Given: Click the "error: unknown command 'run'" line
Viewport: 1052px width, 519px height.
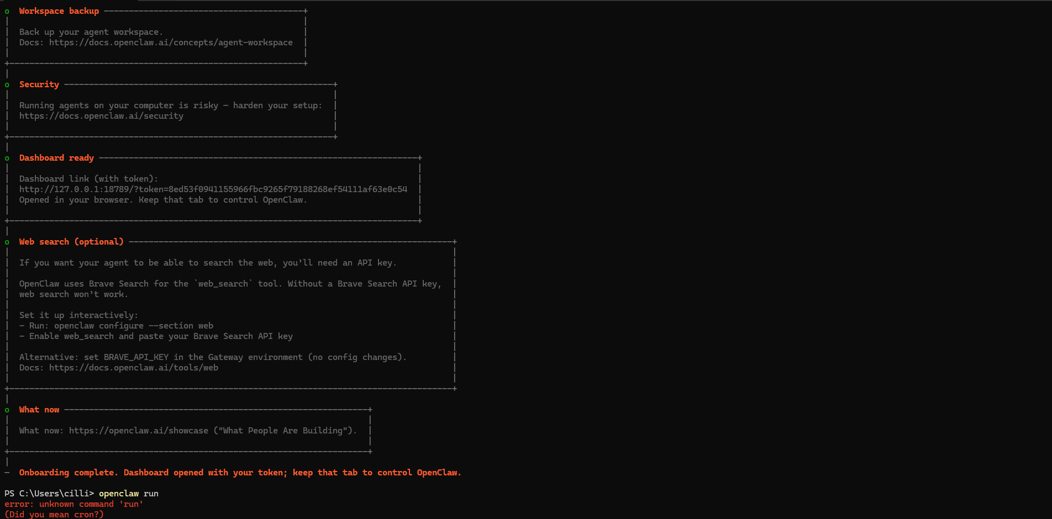Looking at the screenshot, I should (x=74, y=504).
